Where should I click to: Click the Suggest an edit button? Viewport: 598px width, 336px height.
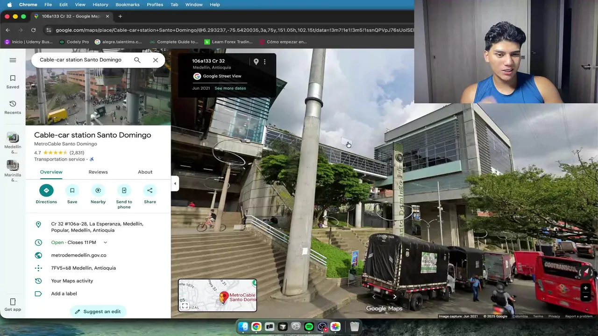tap(98, 311)
